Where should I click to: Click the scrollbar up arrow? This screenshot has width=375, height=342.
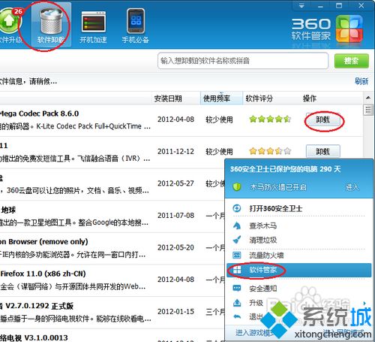[368, 98]
